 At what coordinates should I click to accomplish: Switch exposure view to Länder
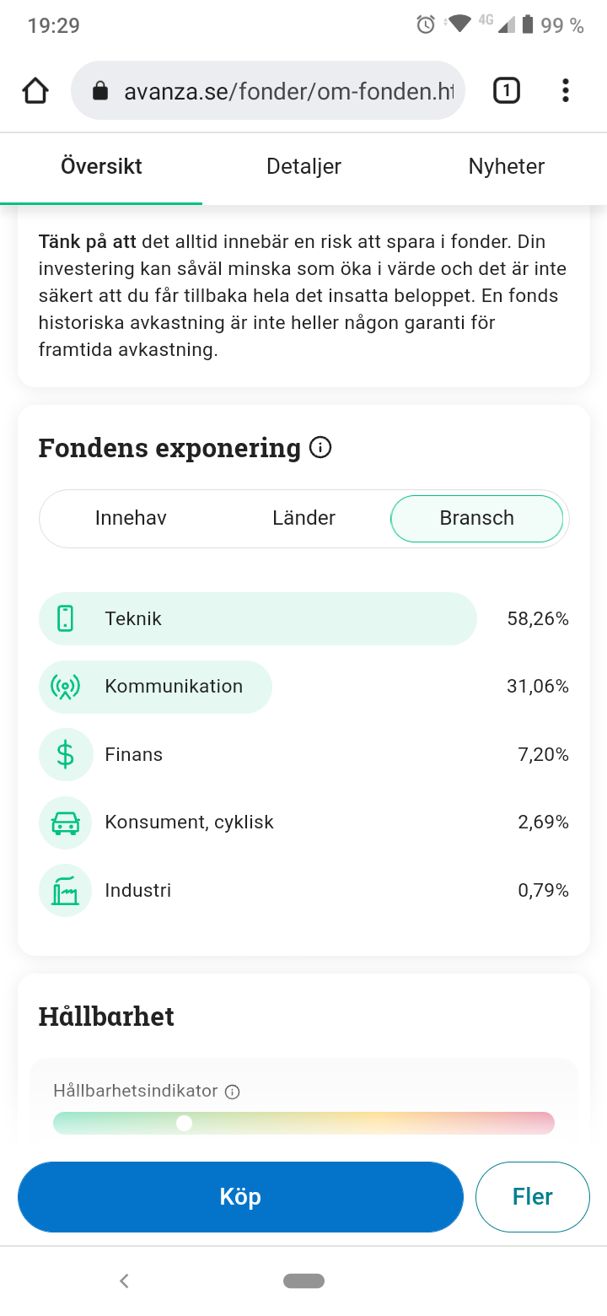303,518
